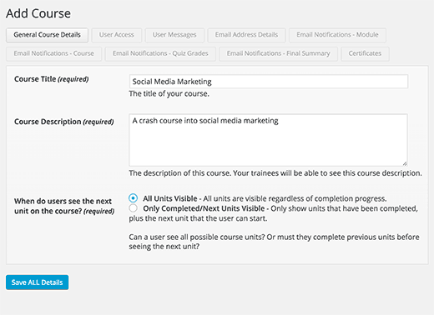Select the All Units Visible radio button
434x315 pixels.
tap(134, 198)
